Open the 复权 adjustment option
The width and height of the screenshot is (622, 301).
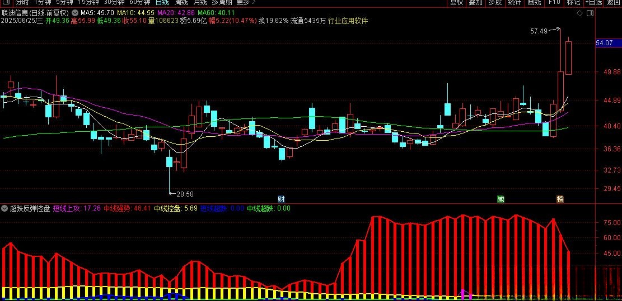(457, 3)
